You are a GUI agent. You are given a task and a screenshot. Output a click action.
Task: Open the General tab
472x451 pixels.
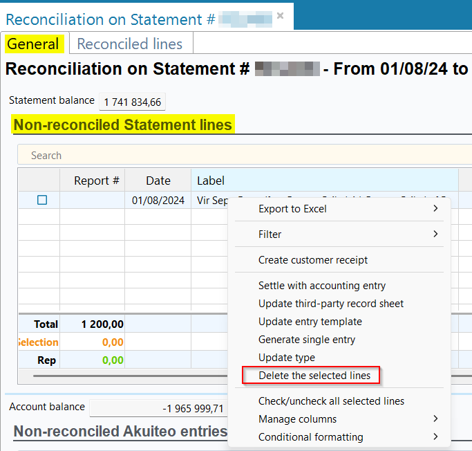click(33, 44)
